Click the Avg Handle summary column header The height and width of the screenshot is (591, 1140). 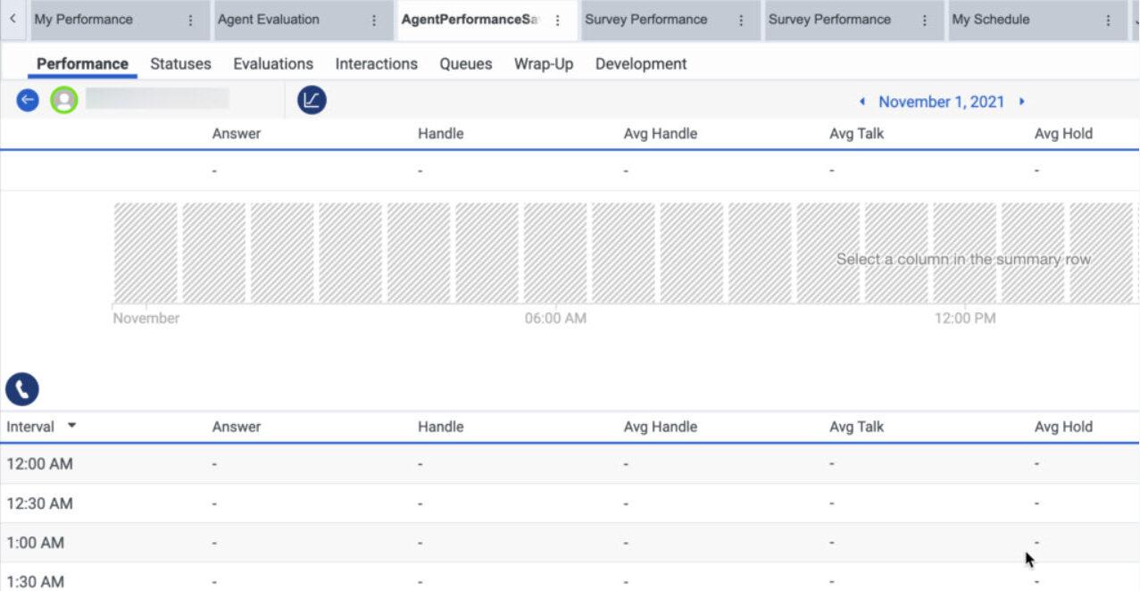pos(660,134)
